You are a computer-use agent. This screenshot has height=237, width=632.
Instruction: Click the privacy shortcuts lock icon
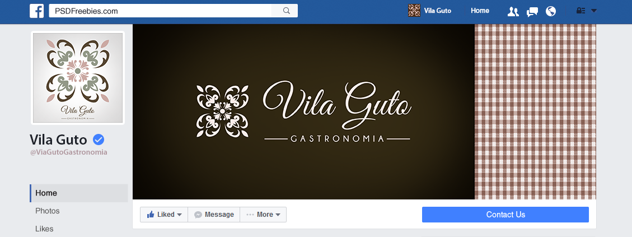[581, 11]
